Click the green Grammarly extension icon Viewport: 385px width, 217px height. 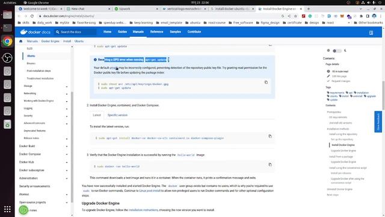(x=310, y=16)
